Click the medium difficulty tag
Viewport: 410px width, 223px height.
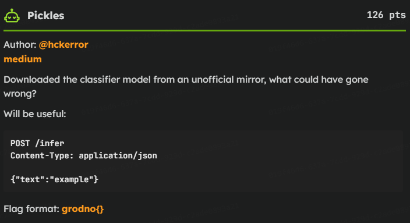tap(23, 59)
